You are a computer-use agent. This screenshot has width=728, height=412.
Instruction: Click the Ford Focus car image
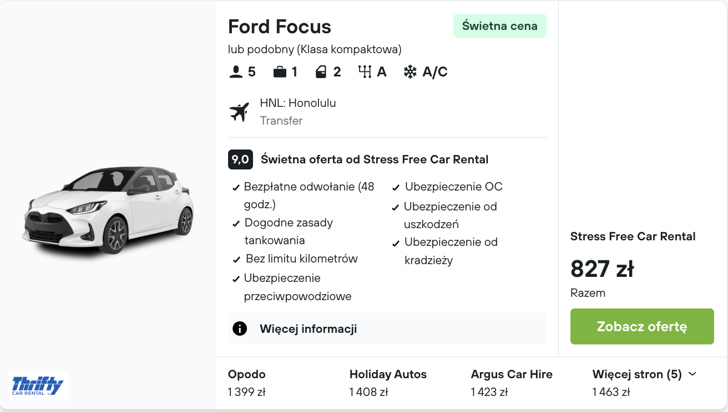click(x=108, y=213)
